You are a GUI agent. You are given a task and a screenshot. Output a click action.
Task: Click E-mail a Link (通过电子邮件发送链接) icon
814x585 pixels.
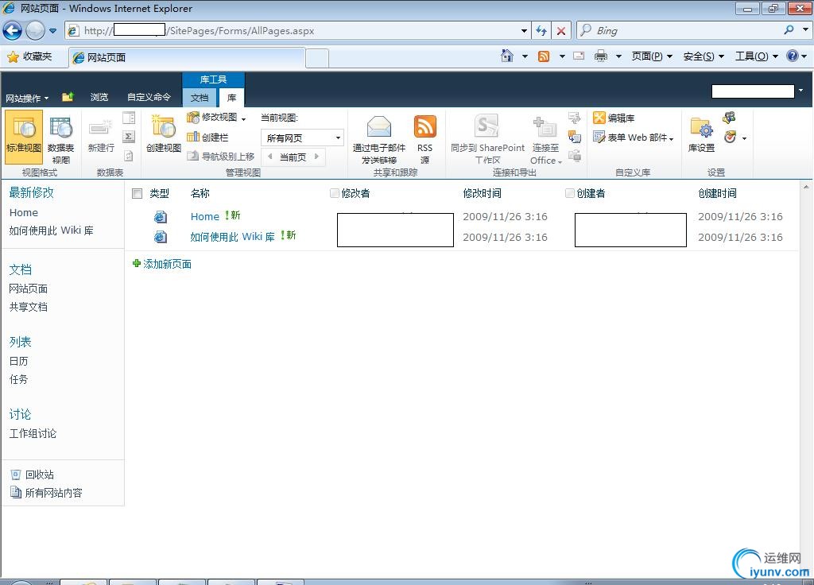[379, 127]
